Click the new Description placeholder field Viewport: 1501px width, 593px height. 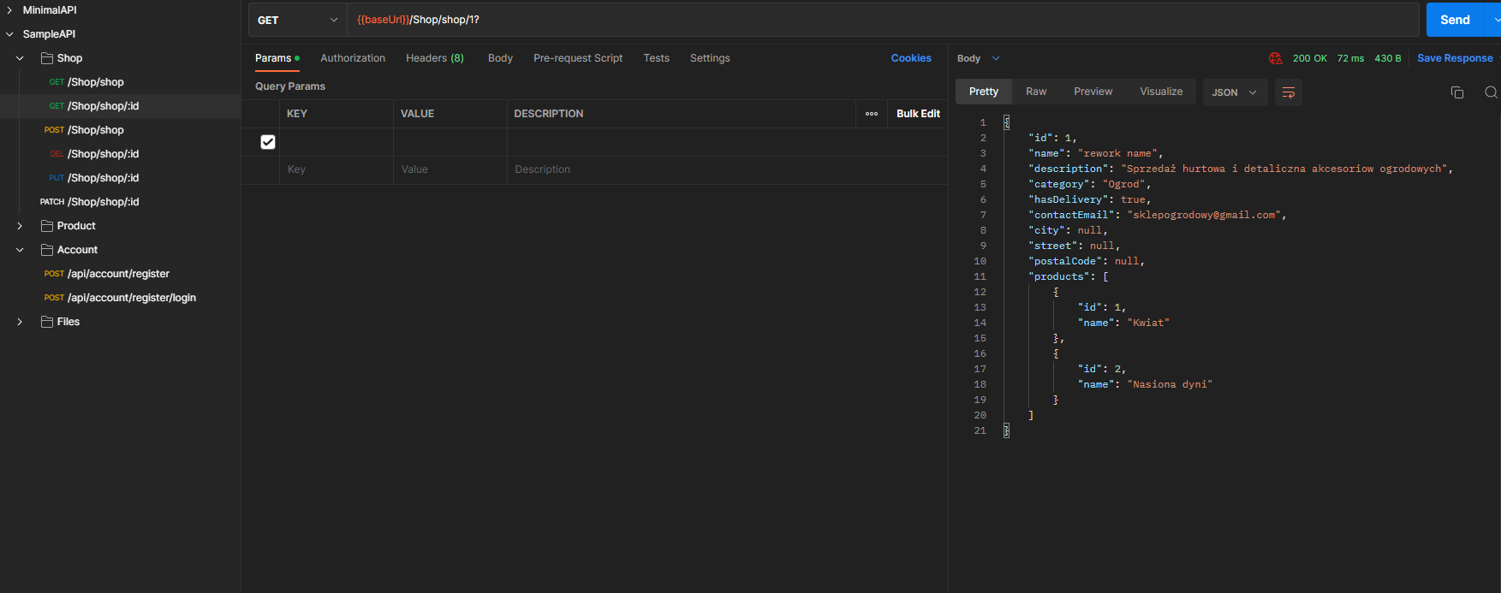coord(727,169)
